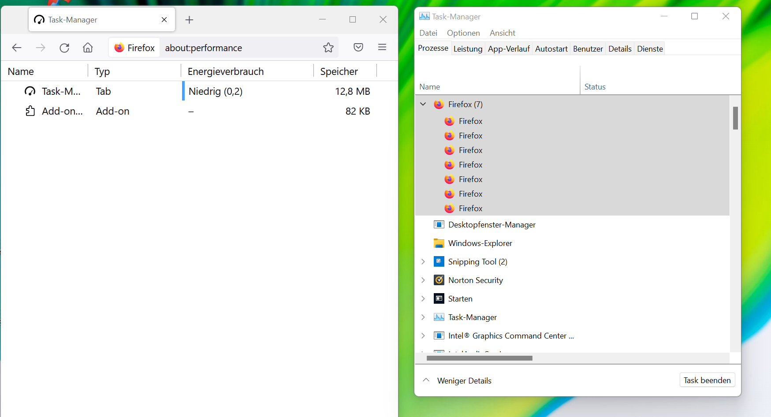Click the 82 KB memory value

[x=358, y=111]
